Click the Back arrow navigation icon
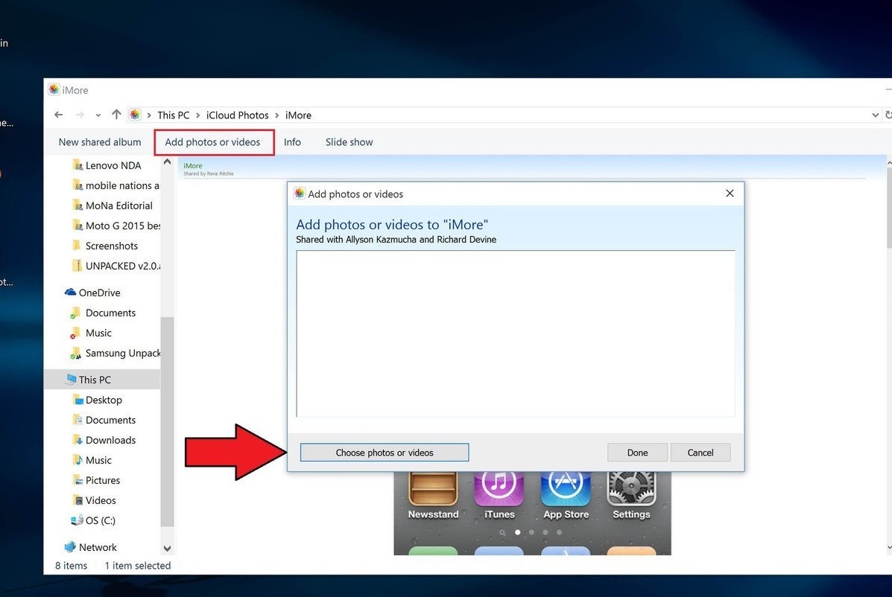The image size is (892, 597). pyautogui.click(x=59, y=115)
